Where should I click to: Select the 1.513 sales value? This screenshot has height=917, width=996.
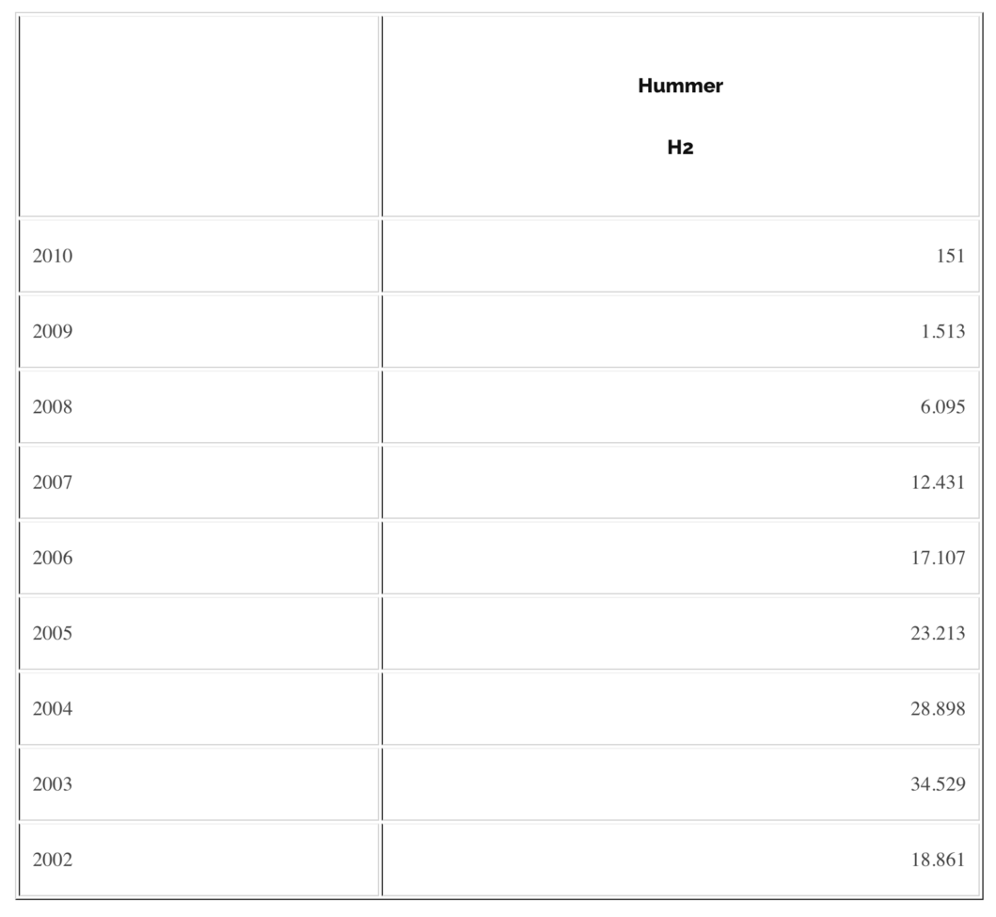pos(942,331)
